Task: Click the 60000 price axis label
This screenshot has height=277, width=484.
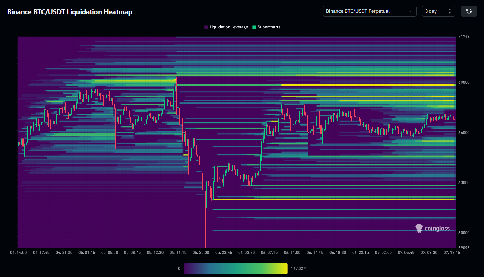Action: click(464, 233)
